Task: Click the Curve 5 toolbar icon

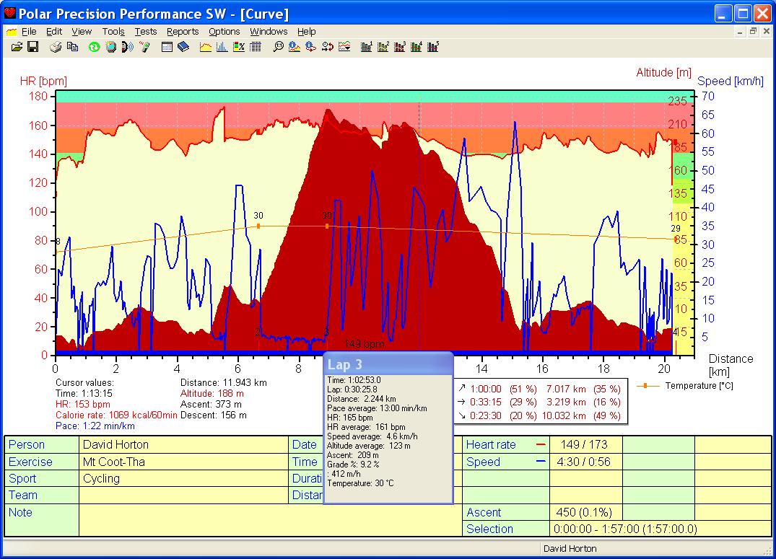Action: [x=432, y=47]
